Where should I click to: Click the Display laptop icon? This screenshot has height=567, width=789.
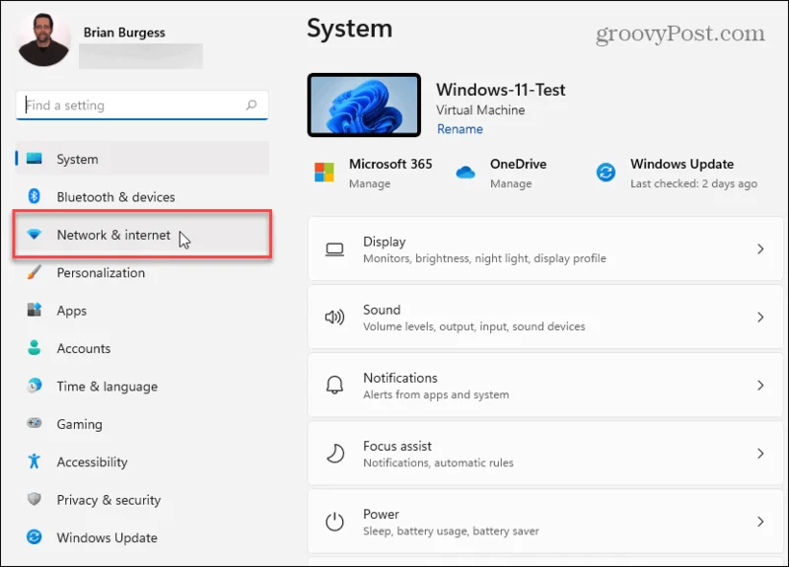click(334, 249)
